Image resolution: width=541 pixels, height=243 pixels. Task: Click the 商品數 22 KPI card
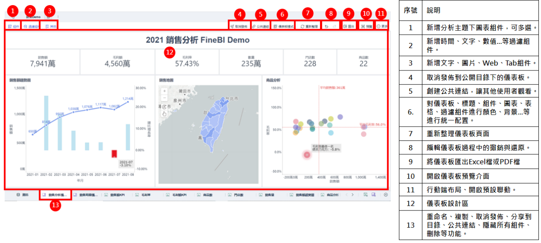point(363,62)
